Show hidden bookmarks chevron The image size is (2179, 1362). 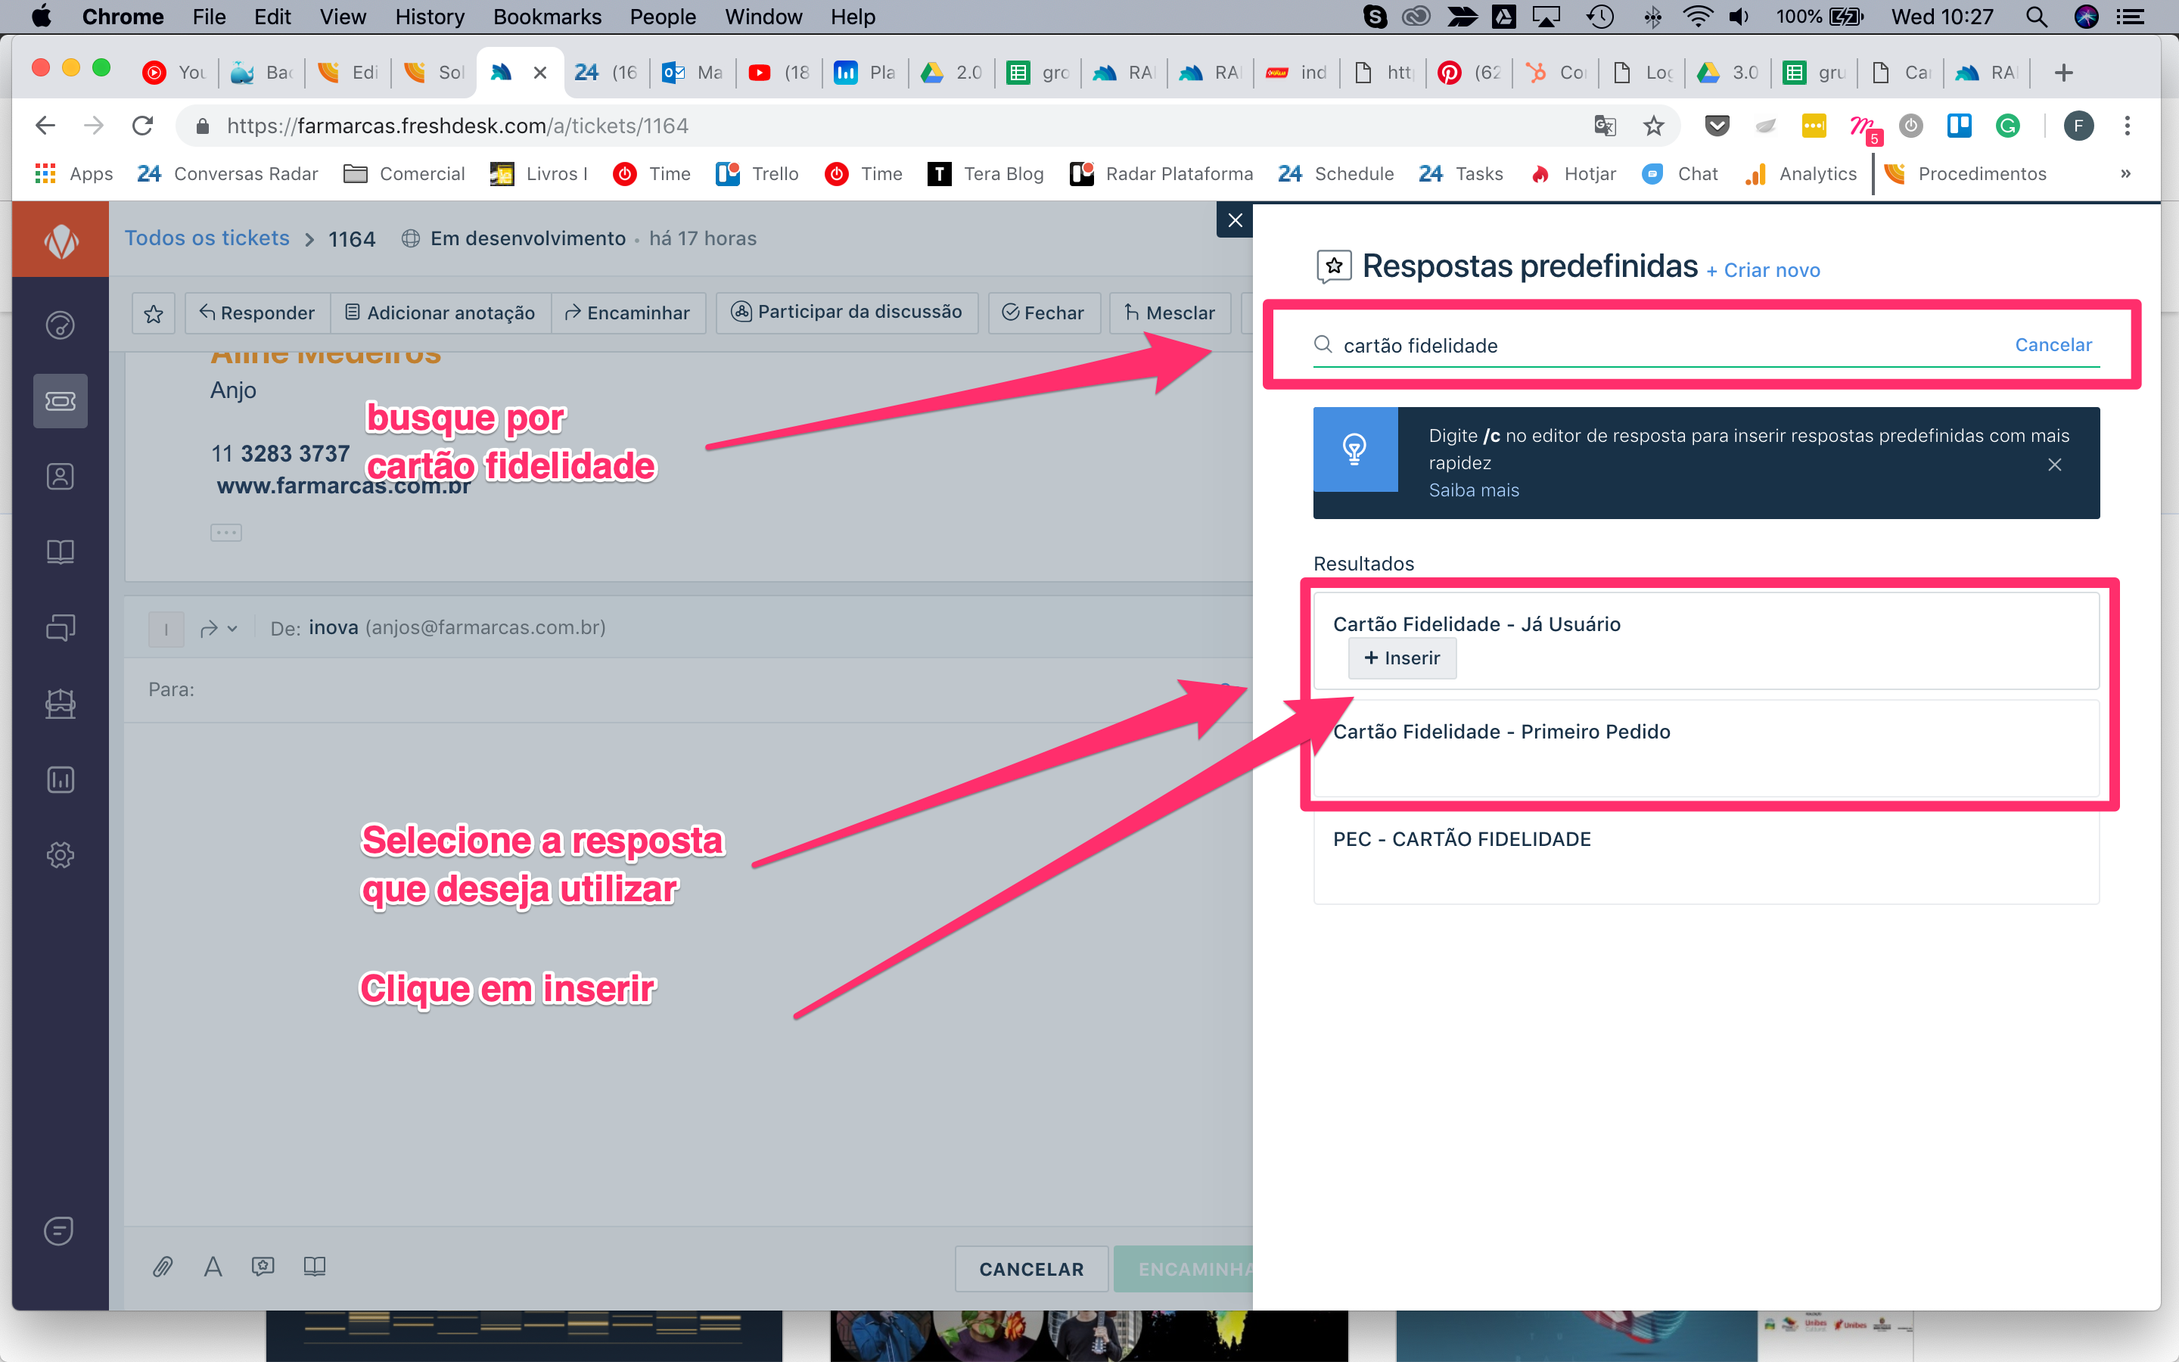pyautogui.click(x=2125, y=174)
